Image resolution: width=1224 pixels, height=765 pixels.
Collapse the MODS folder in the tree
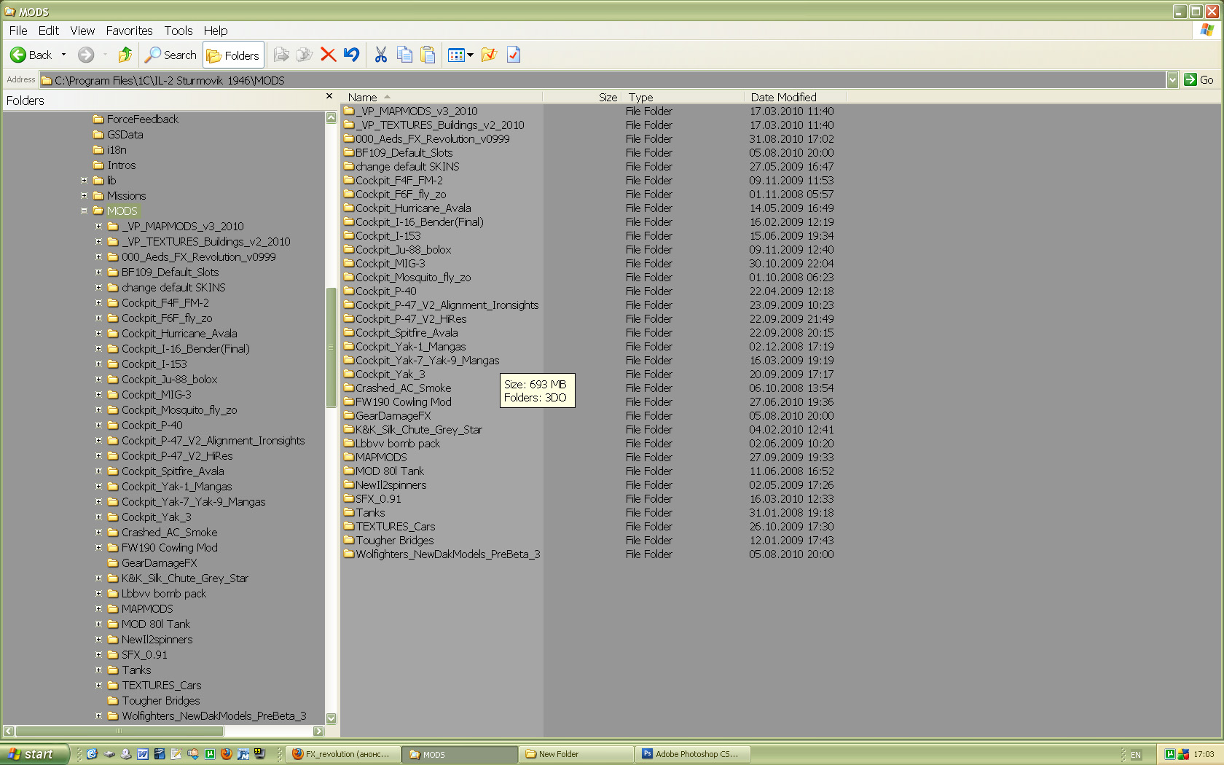point(84,211)
